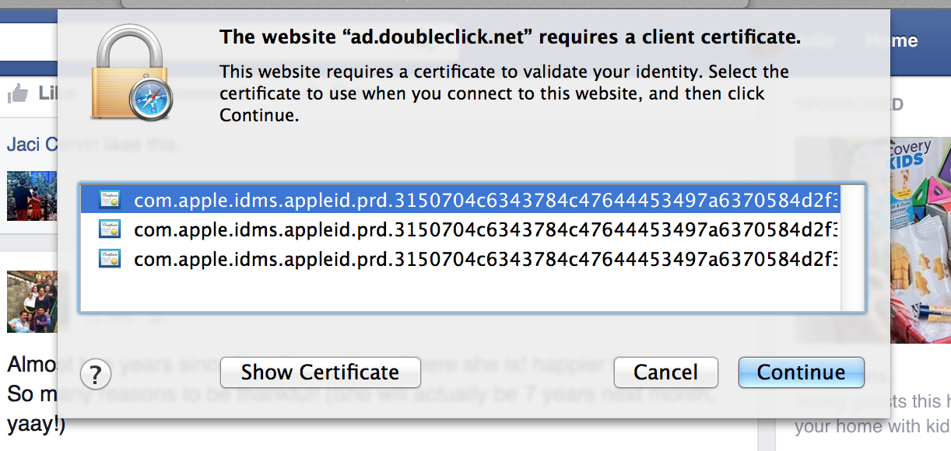Click the certificate icon of the middle entry

[109, 229]
